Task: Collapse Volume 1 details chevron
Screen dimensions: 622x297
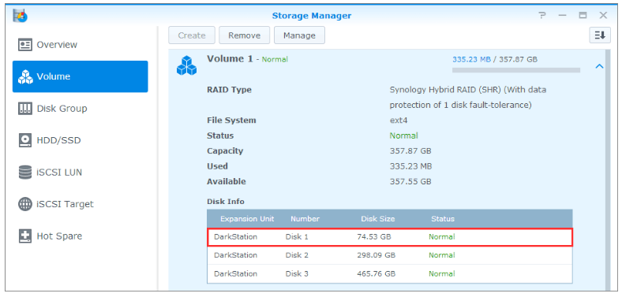Action: [599, 66]
